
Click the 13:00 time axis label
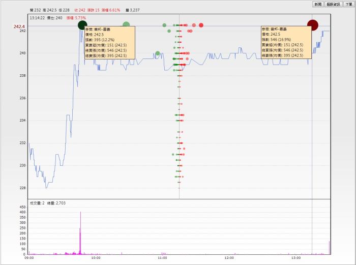click(x=296, y=258)
